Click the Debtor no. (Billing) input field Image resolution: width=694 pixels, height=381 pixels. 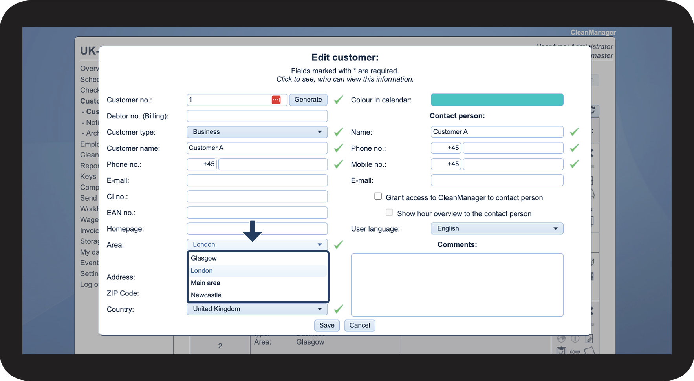click(x=257, y=116)
